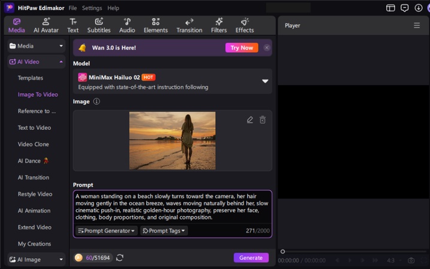The image size is (430, 269).
Task: Open the Settings menu
Action: pos(92,8)
